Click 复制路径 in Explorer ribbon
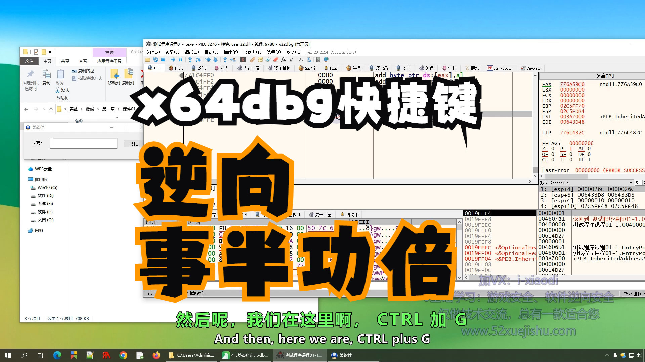Viewport: 645px width, 362px height. (x=83, y=71)
